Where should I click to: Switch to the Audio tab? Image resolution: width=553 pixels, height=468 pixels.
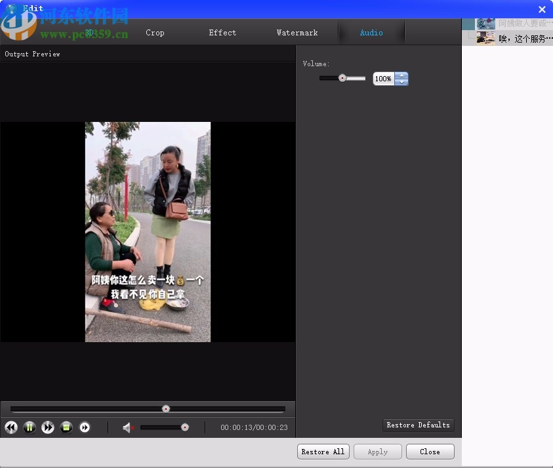point(371,32)
